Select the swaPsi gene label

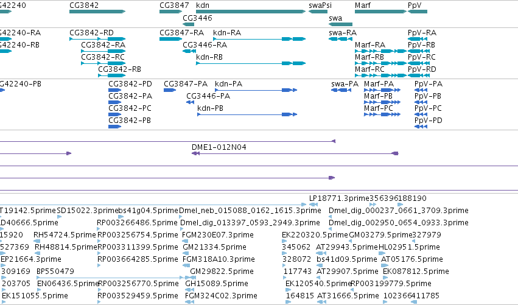320,5
